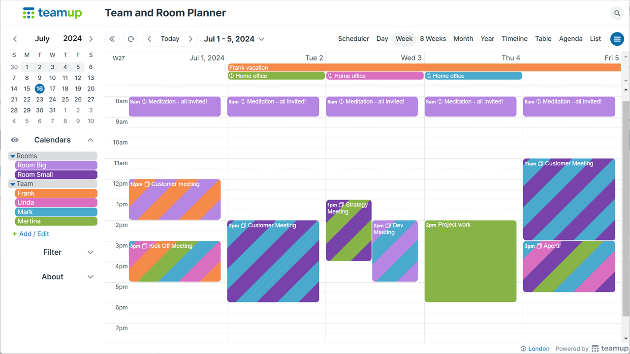Open the Jul 1 - 5, 2024 date dropdown
The image size is (630, 354).
[234, 39]
